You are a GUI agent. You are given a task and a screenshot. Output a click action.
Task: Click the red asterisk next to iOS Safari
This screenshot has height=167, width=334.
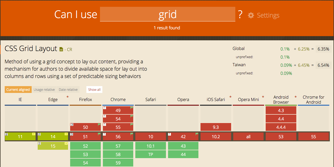[x=230, y=97]
